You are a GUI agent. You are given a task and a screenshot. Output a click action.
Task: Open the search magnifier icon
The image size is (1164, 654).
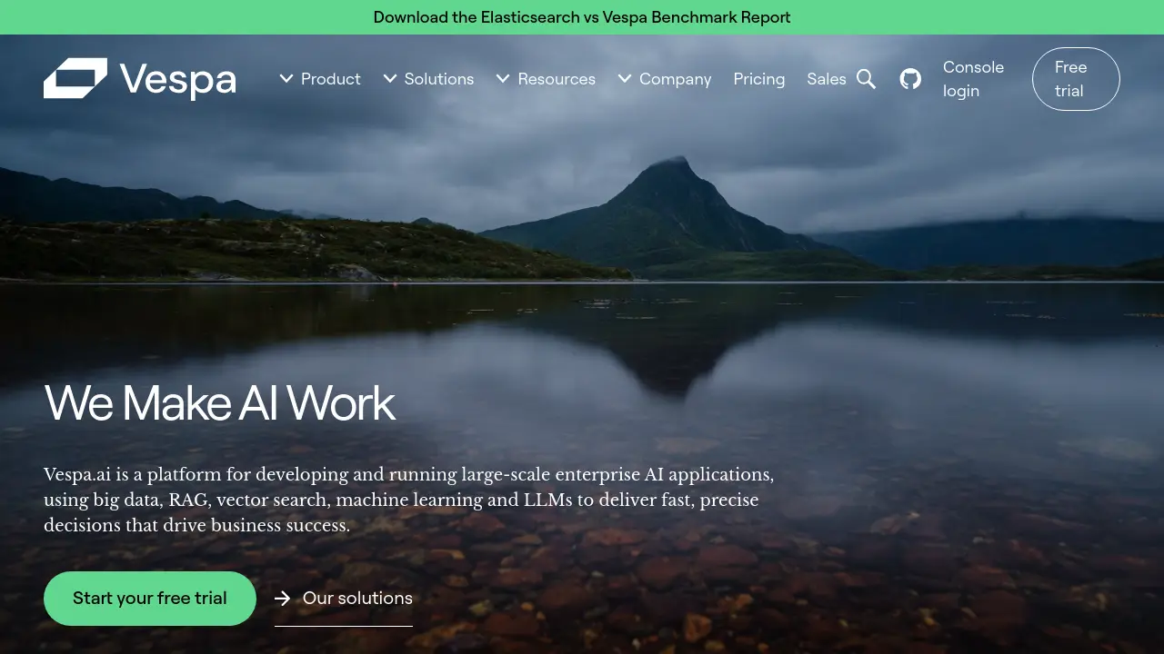click(866, 79)
